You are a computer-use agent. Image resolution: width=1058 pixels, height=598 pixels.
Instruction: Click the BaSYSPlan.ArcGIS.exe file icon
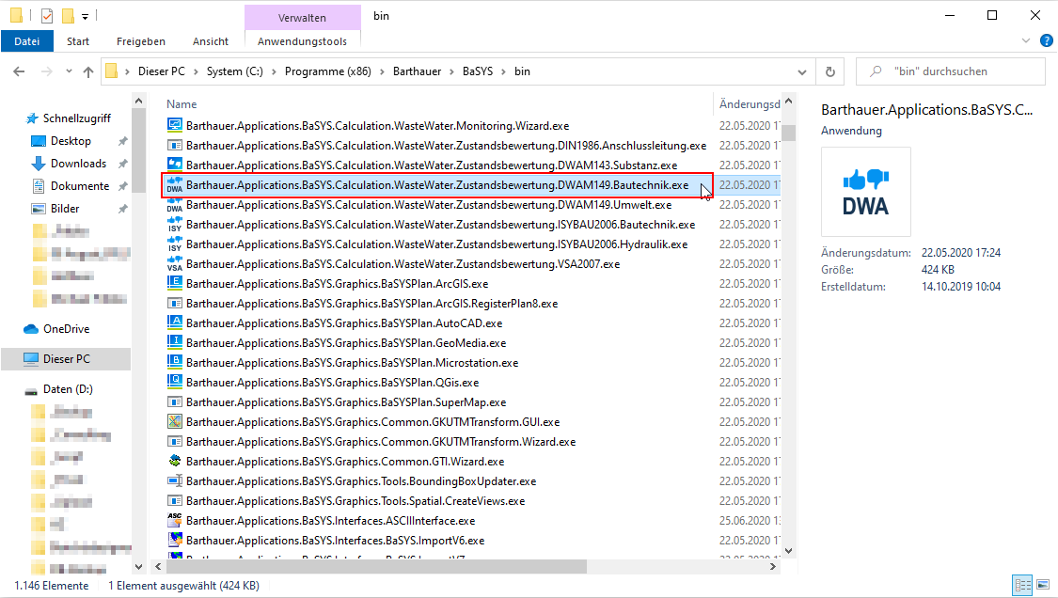174,284
